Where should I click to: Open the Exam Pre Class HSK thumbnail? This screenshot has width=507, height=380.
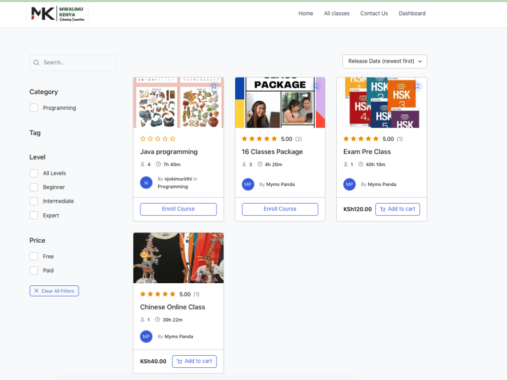pos(382,102)
